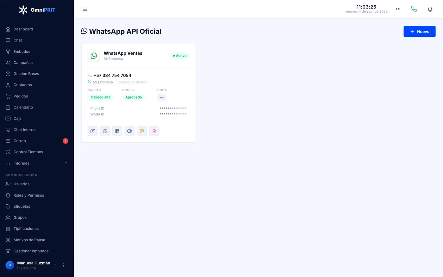Click the Activo status badge
This screenshot has width=443, height=277.
coord(179,56)
